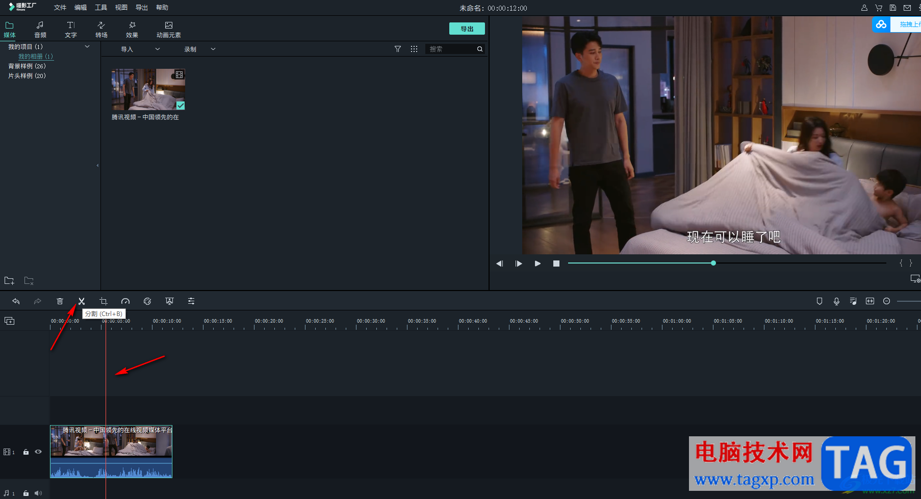
Task: Select 片头样例 (20) folder
Action: [x=27, y=75]
